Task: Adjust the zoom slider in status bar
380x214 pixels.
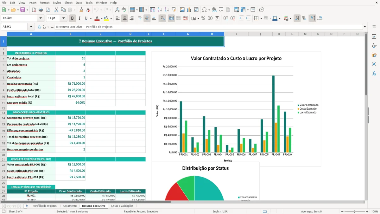Action: [x=355, y=211]
